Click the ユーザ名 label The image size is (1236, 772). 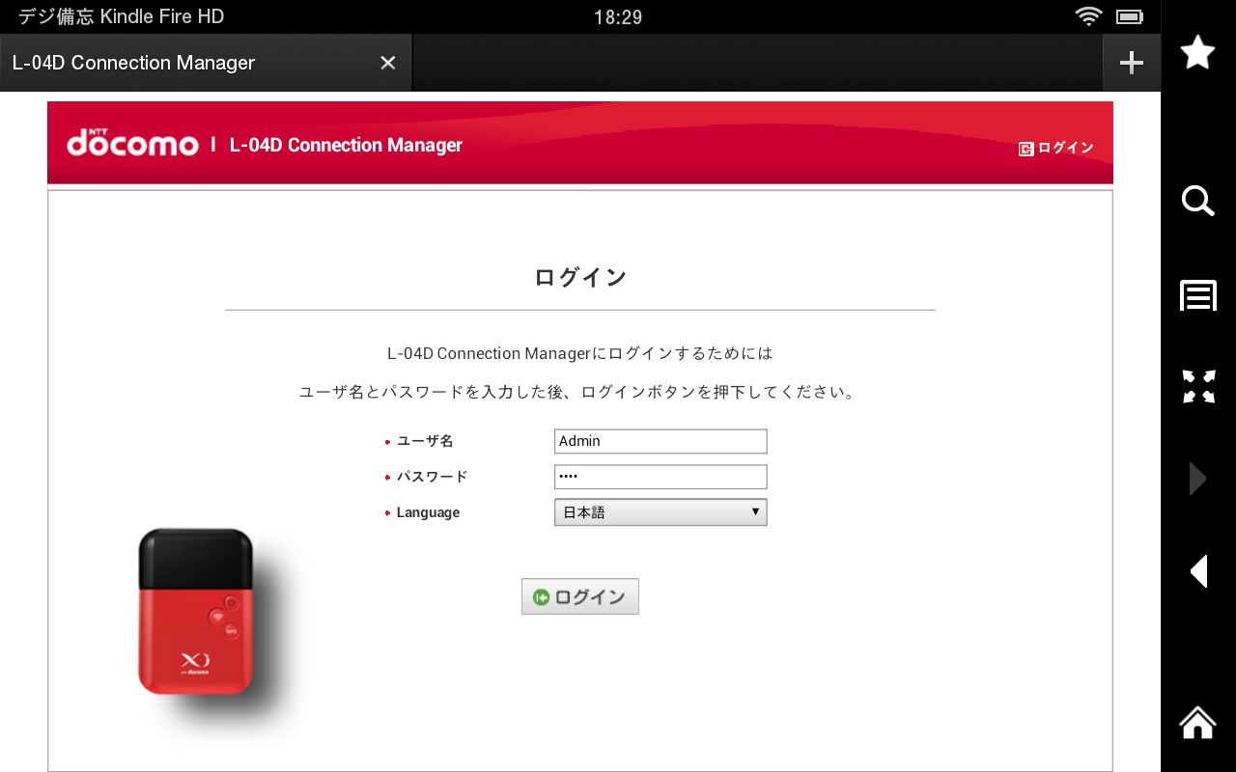coord(425,441)
